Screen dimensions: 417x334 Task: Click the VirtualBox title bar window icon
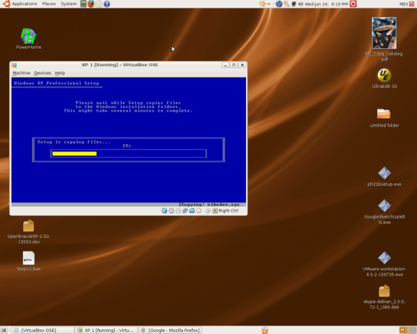tap(14, 65)
